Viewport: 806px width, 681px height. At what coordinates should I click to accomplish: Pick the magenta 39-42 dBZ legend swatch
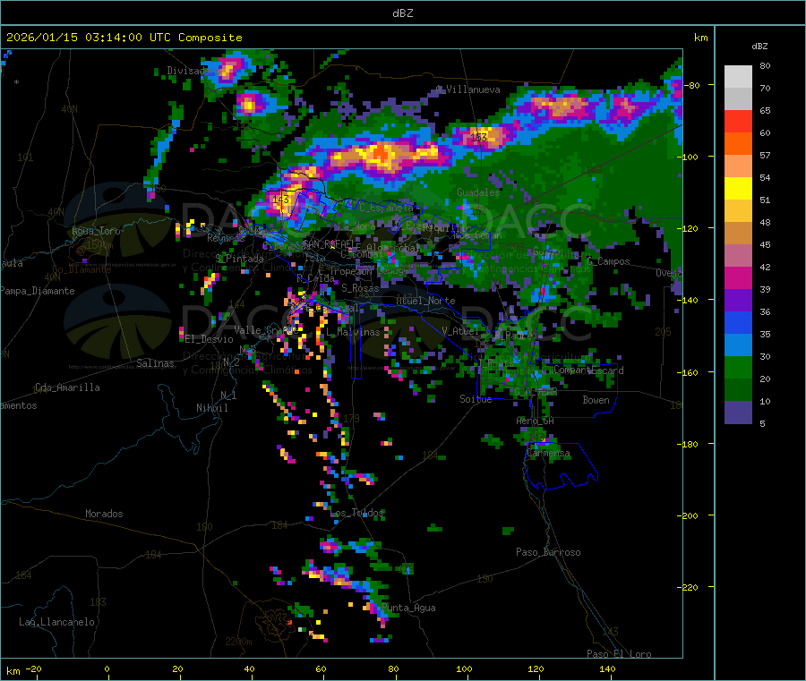pos(738,277)
